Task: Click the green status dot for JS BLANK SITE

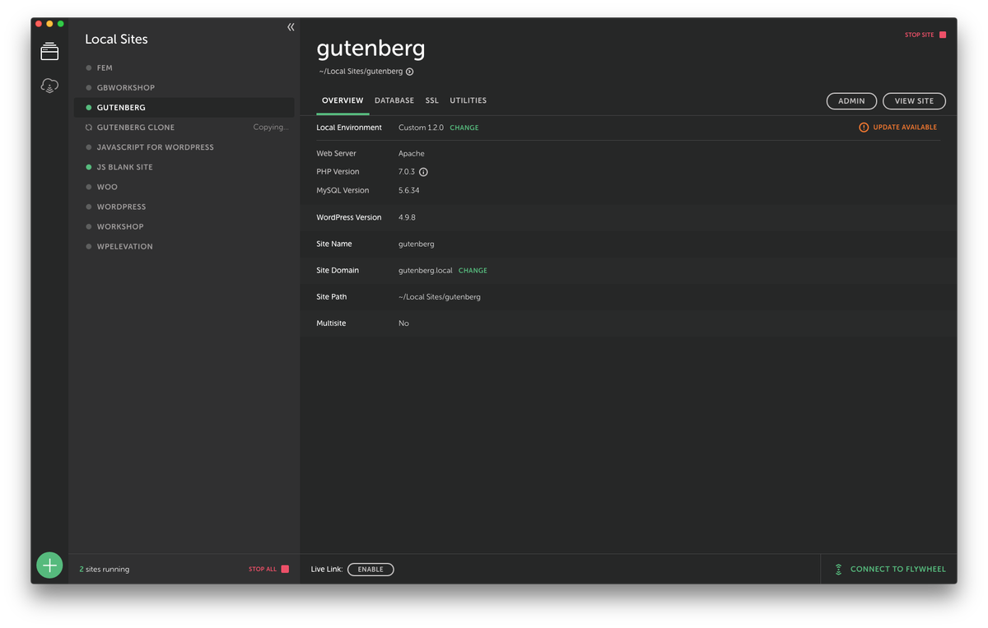Action: (89, 167)
